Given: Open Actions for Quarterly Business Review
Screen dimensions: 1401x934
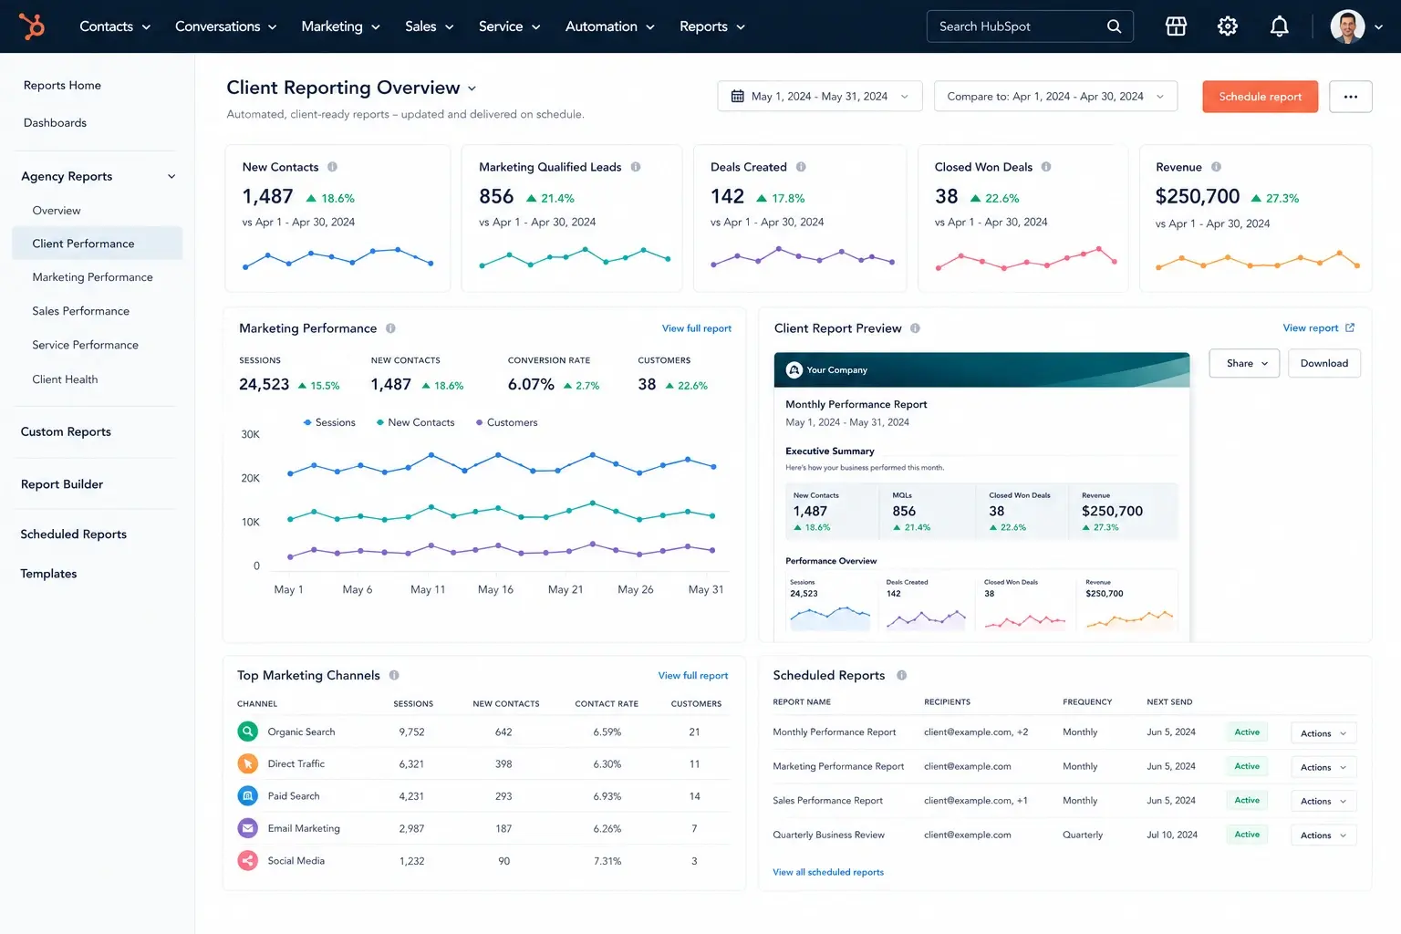Looking at the screenshot, I should click(x=1323, y=835).
